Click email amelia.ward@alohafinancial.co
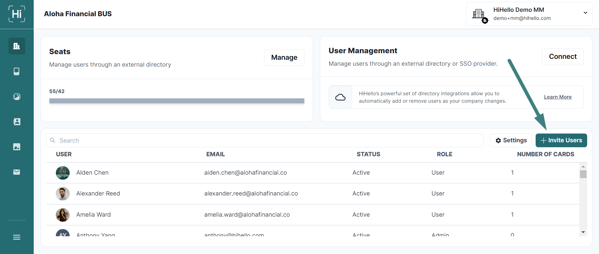This screenshot has height=254, width=599. (x=247, y=214)
